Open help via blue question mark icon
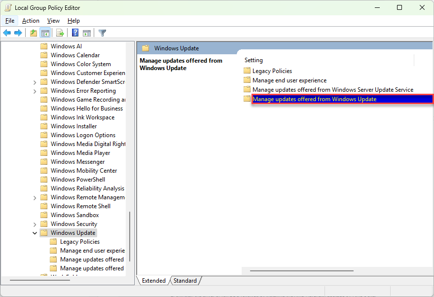 click(x=75, y=33)
